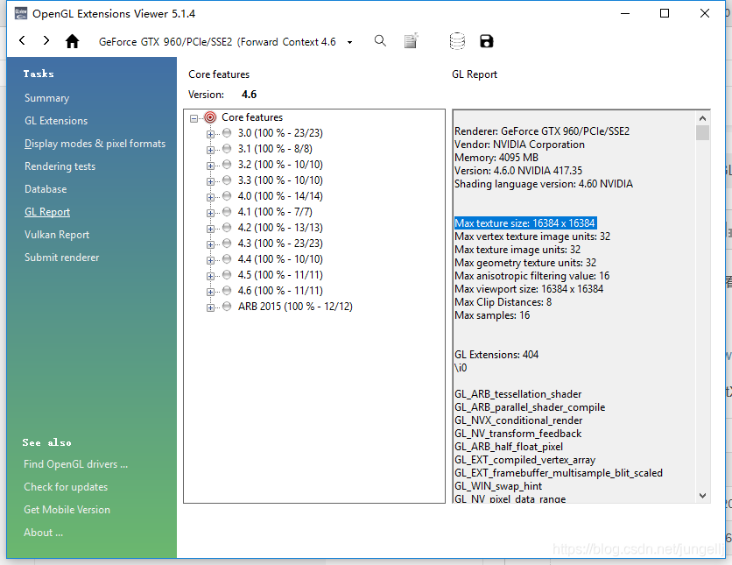Image resolution: width=732 pixels, height=565 pixels.
Task: Click the Version: 4.6.0 NVIDIA 417.35 line
Action: point(518,171)
